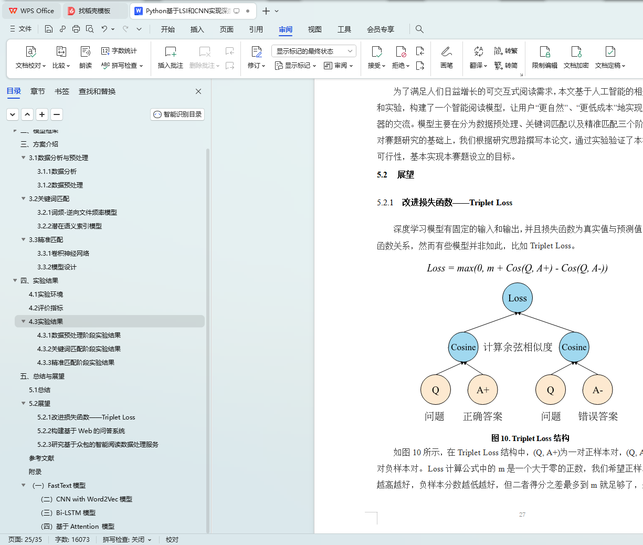Click the promote heading level plus button
The image size is (643, 545).
pyautogui.click(x=42, y=114)
